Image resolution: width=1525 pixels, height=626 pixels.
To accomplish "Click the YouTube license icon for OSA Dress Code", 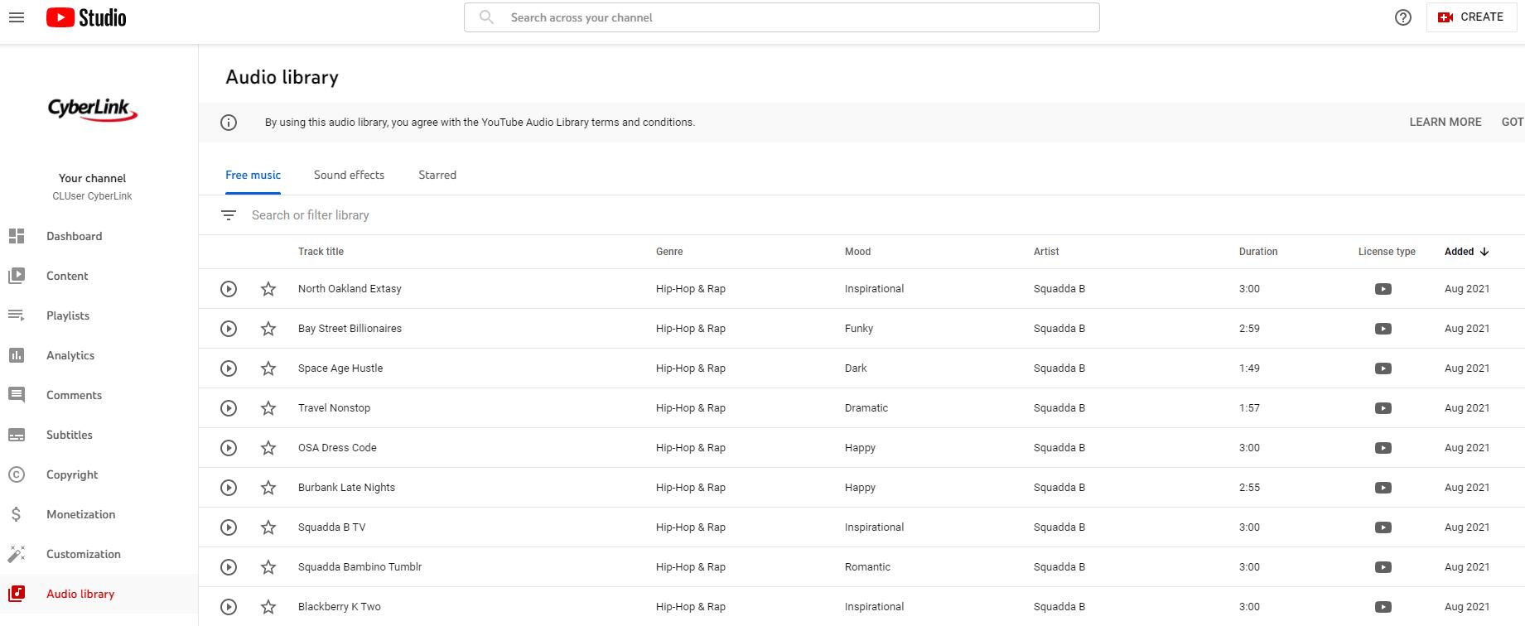I will 1383,448.
